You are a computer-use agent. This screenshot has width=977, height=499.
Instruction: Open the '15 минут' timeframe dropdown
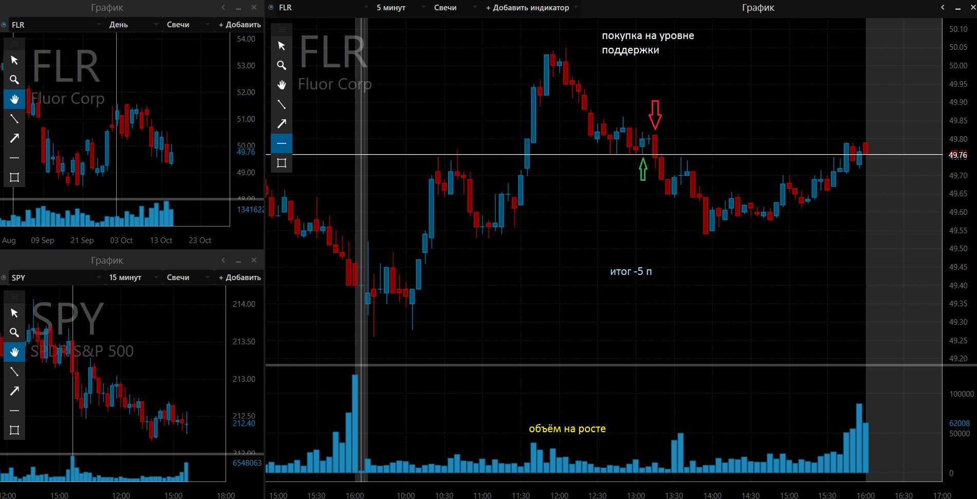(x=134, y=278)
